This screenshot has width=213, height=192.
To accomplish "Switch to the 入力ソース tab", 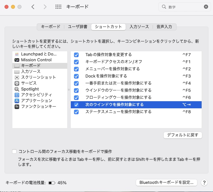I will (x=139, y=27).
